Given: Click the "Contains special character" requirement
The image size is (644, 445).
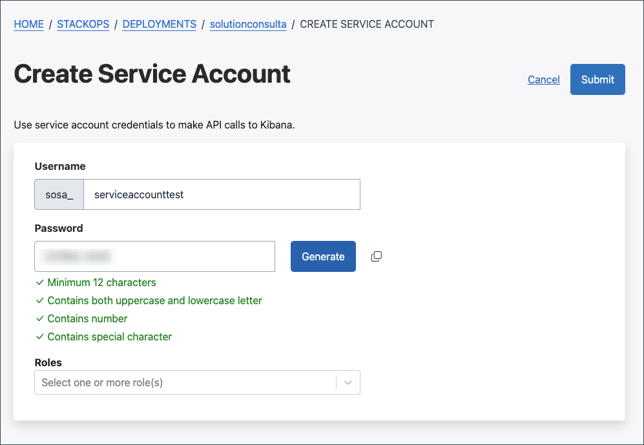Looking at the screenshot, I should pos(110,336).
